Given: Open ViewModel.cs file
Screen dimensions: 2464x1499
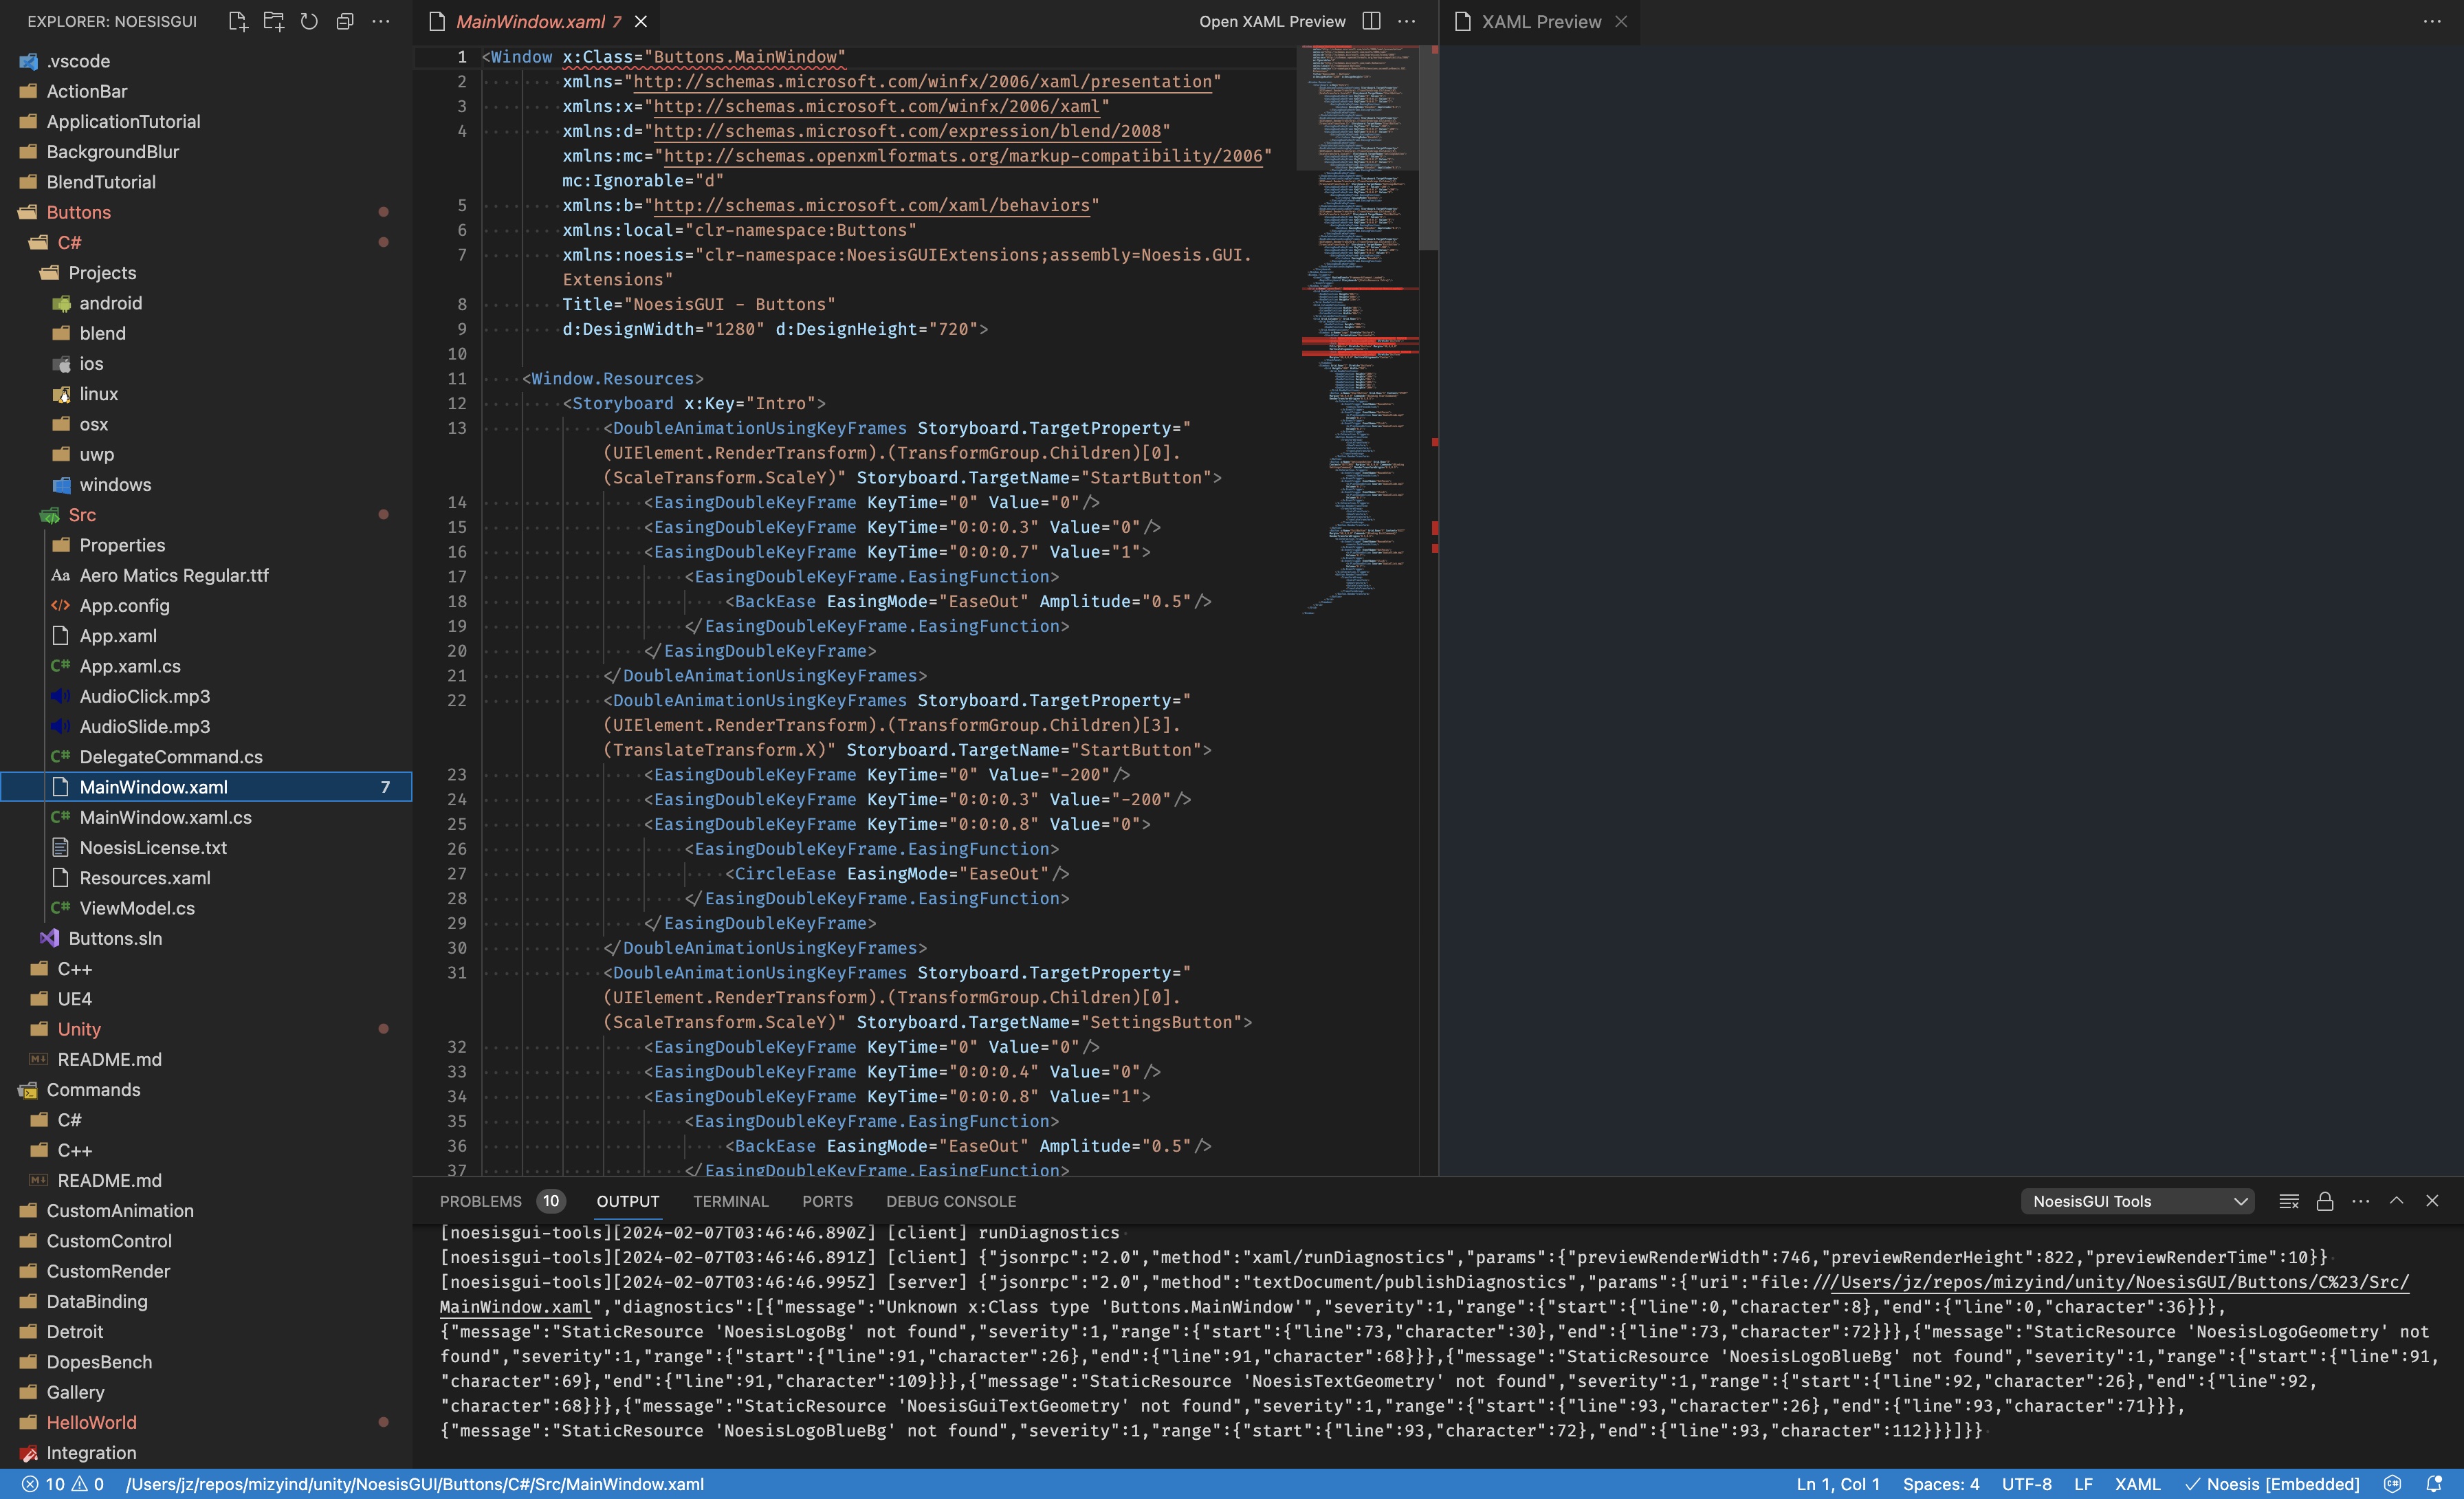Looking at the screenshot, I should point(206,908).
